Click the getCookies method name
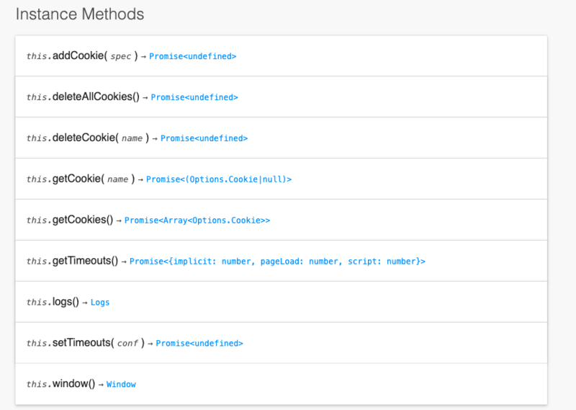The width and height of the screenshot is (576, 410). [82, 220]
